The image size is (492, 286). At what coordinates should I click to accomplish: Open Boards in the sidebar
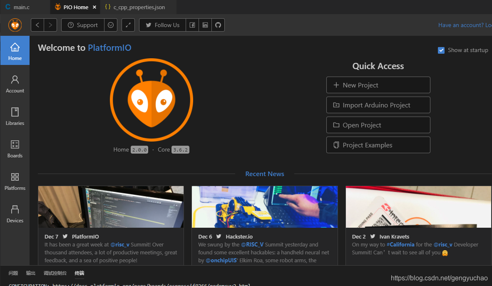pyautogui.click(x=15, y=149)
